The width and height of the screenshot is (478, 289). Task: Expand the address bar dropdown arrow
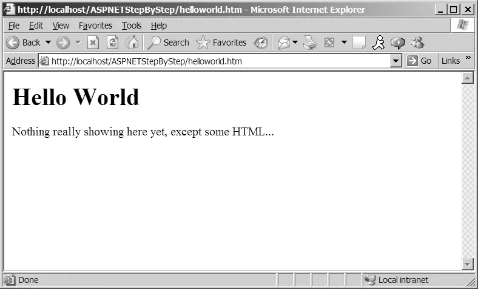click(396, 61)
